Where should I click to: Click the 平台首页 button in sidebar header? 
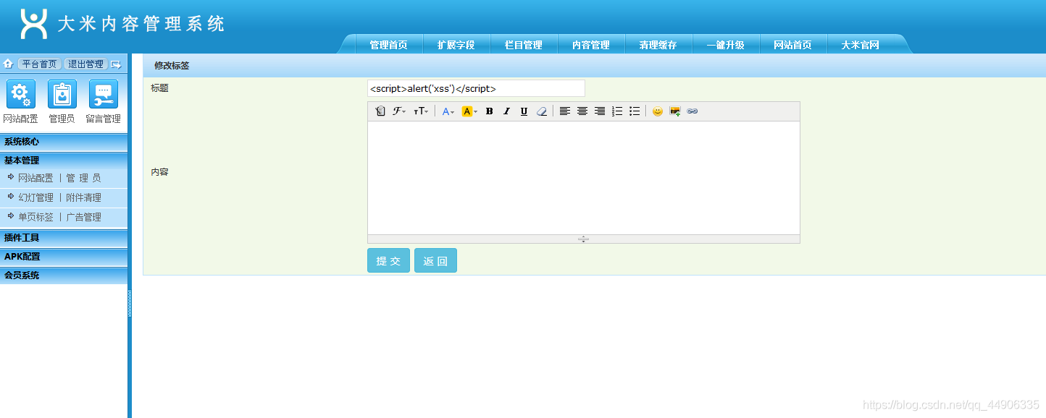coord(39,64)
